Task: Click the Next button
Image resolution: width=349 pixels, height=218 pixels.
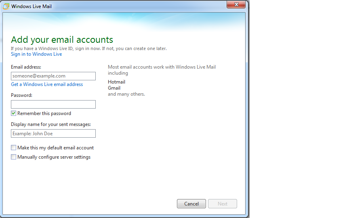Action: click(223, 204)
